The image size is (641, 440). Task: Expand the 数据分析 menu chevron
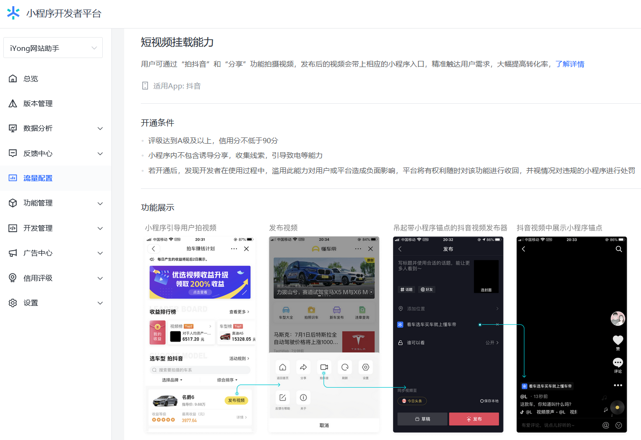coord(100,128)
